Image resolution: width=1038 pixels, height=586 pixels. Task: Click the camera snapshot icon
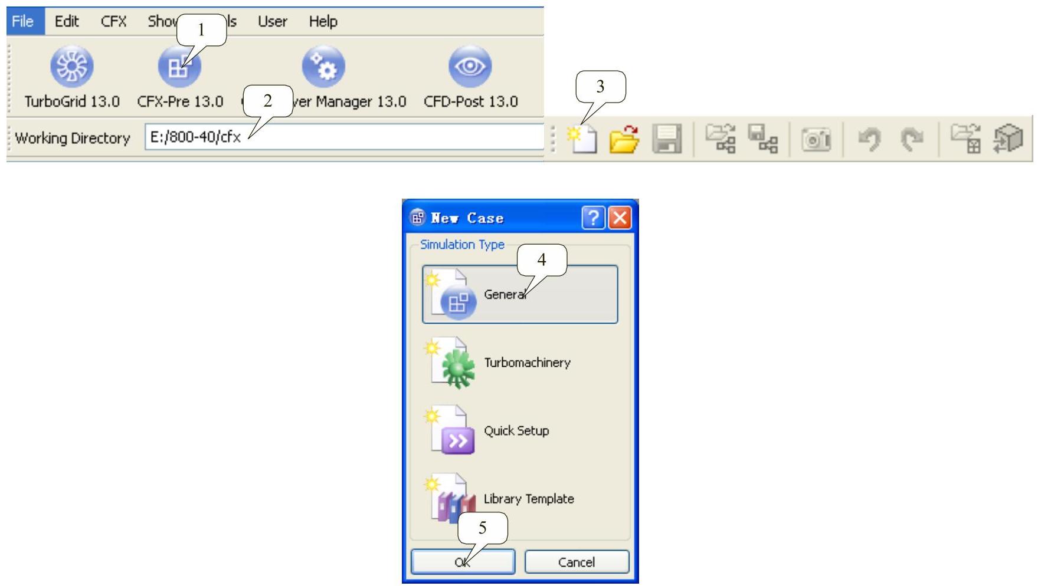click(816, 139)
